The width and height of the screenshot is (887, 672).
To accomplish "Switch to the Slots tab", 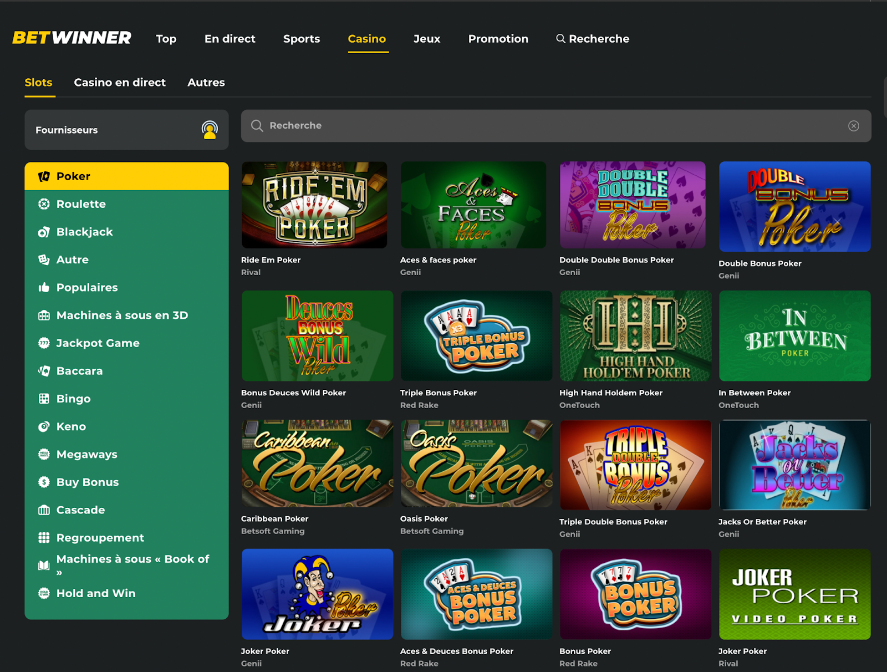I will pyautogui.click(x=38, y=83).
